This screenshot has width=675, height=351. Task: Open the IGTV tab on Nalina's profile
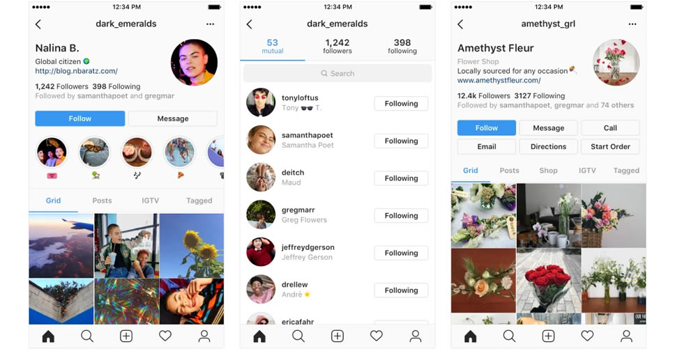[150, 201]
